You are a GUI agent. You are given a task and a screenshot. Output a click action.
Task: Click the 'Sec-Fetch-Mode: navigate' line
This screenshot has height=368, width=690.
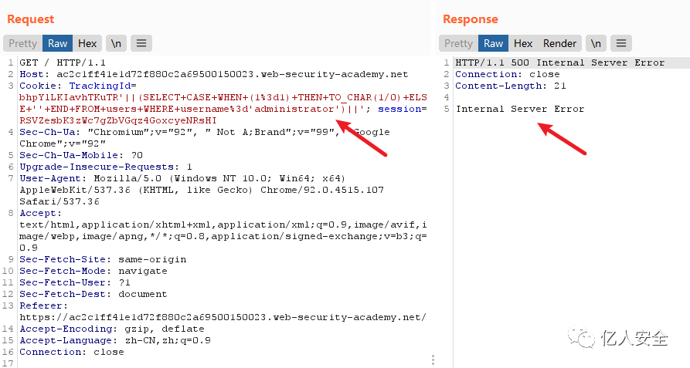(x=93, y=271)
